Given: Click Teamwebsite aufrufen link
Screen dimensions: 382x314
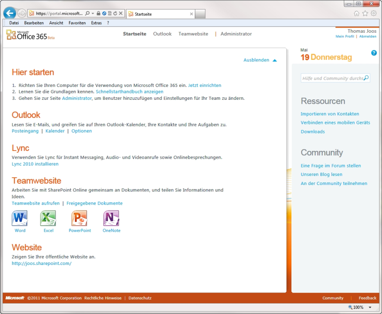Looking at the screenshot, I should pyautogui.click(x=36, y=203).
